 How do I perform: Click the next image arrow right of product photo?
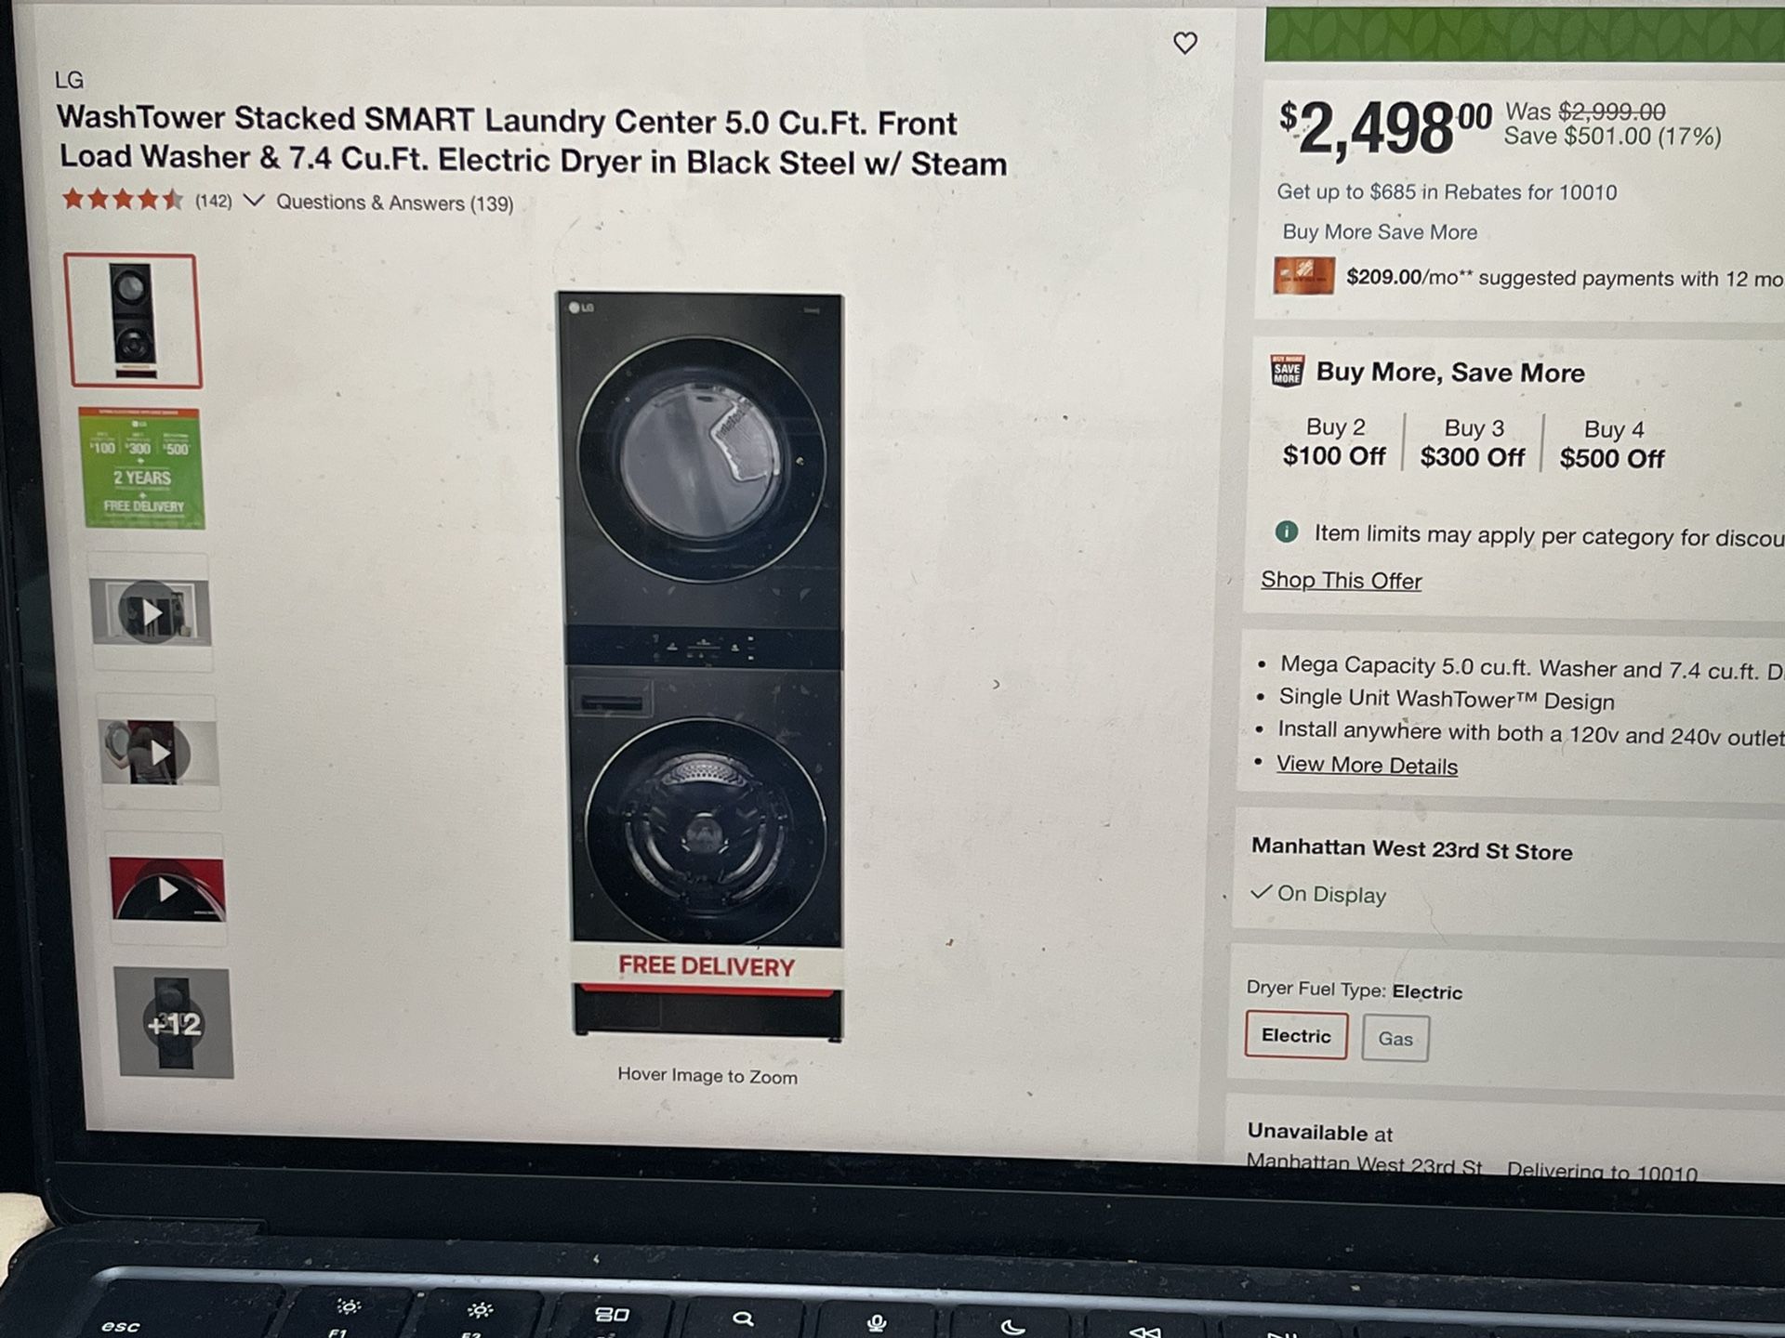coord(997,685)
